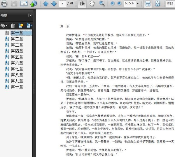Image resolution: width=175 pixels, height=157 pixels.
Task: Click the expand current bookmark icon
Action: 29,26
